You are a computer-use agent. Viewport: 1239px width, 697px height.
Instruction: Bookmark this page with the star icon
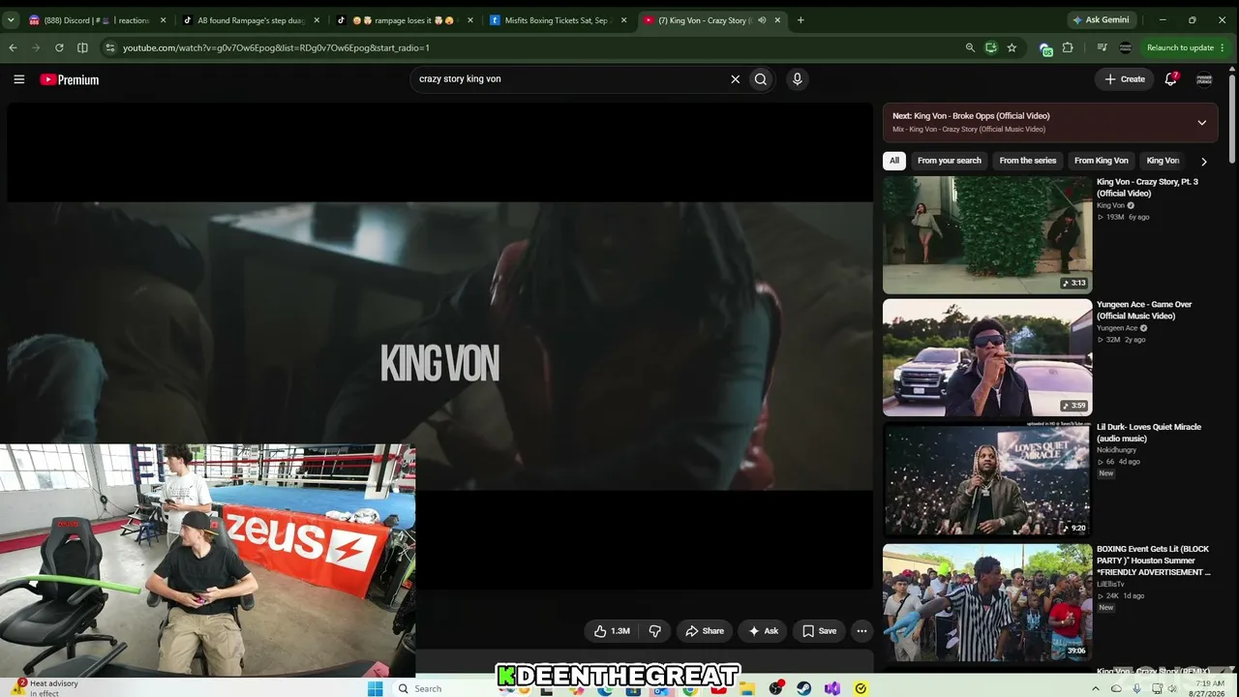point(1012,47)
